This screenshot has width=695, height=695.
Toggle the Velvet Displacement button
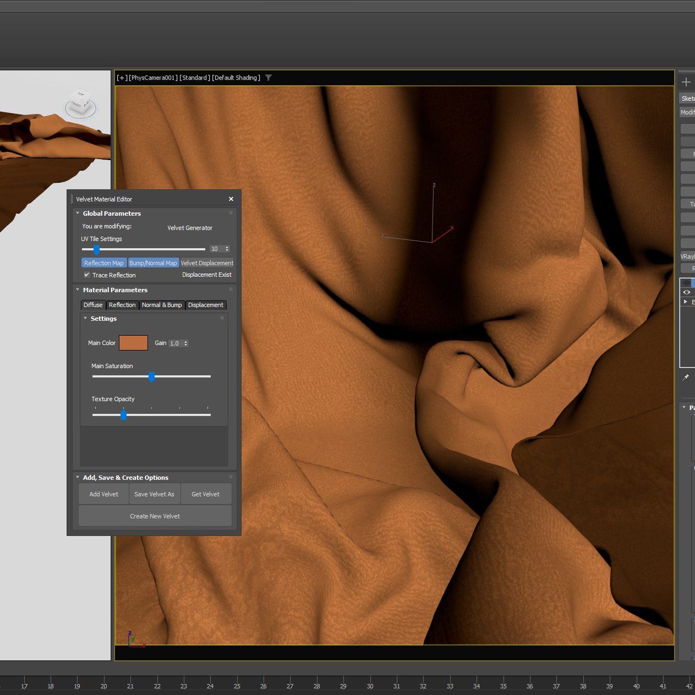tap(207, 263)
